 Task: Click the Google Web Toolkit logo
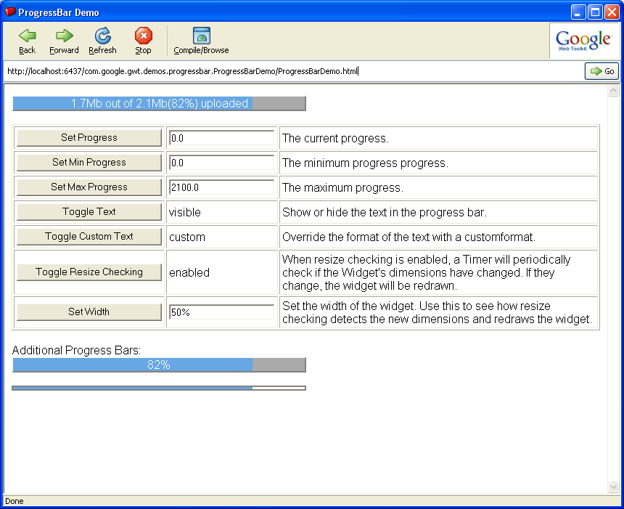(x=583, y=41)
